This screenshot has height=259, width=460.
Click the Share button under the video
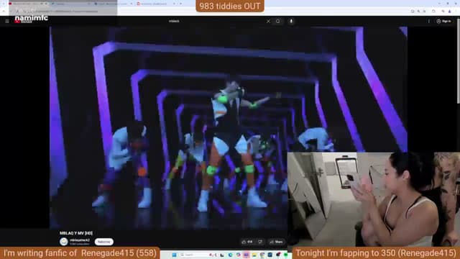[276, 242]
